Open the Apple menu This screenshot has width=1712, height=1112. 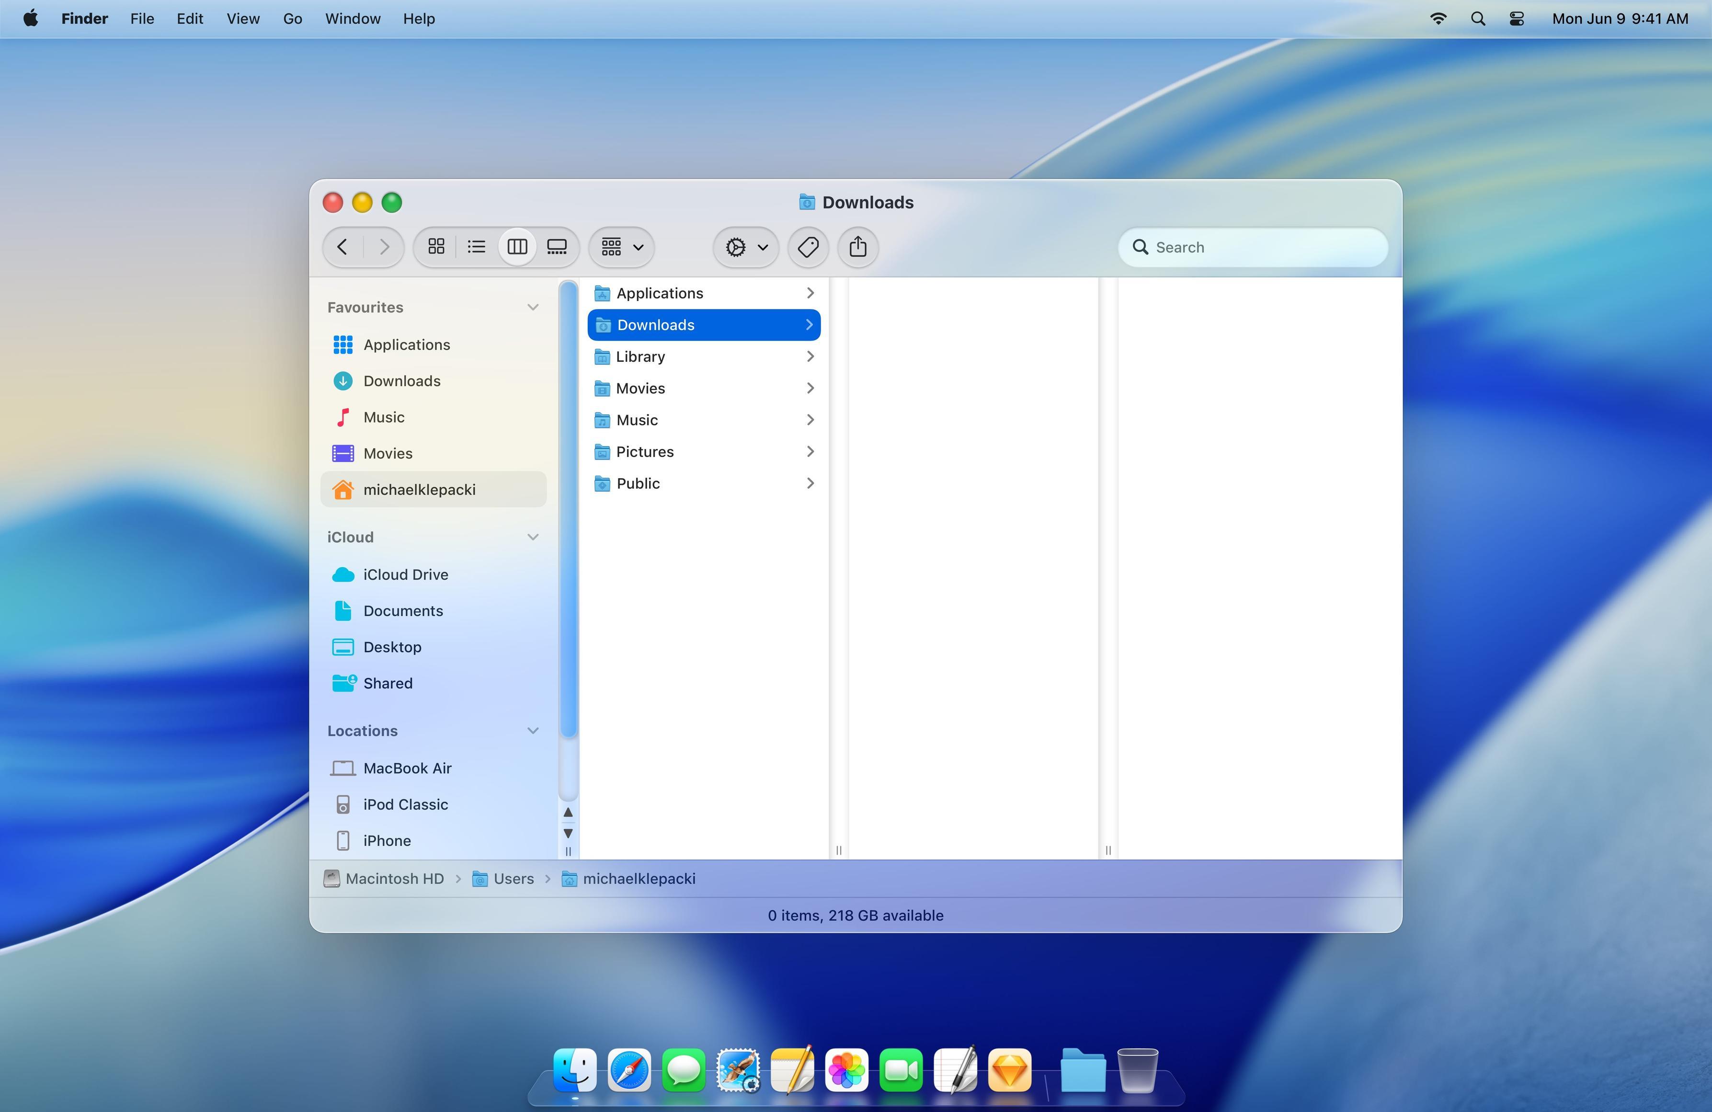pyautogui.click(x=31, y=19)
